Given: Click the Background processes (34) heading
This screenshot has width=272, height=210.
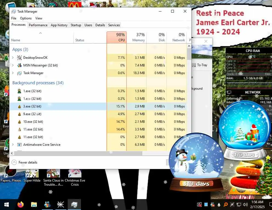Looking at the screenshot, I should [38, 83].
